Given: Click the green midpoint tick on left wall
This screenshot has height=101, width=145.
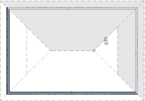Looking at the screenshot, I should point(8,50).
